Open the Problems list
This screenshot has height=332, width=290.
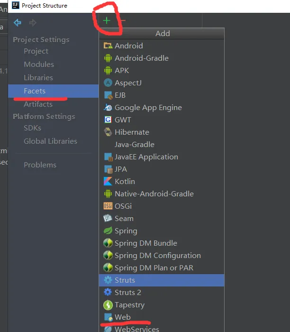pos(40,165)
